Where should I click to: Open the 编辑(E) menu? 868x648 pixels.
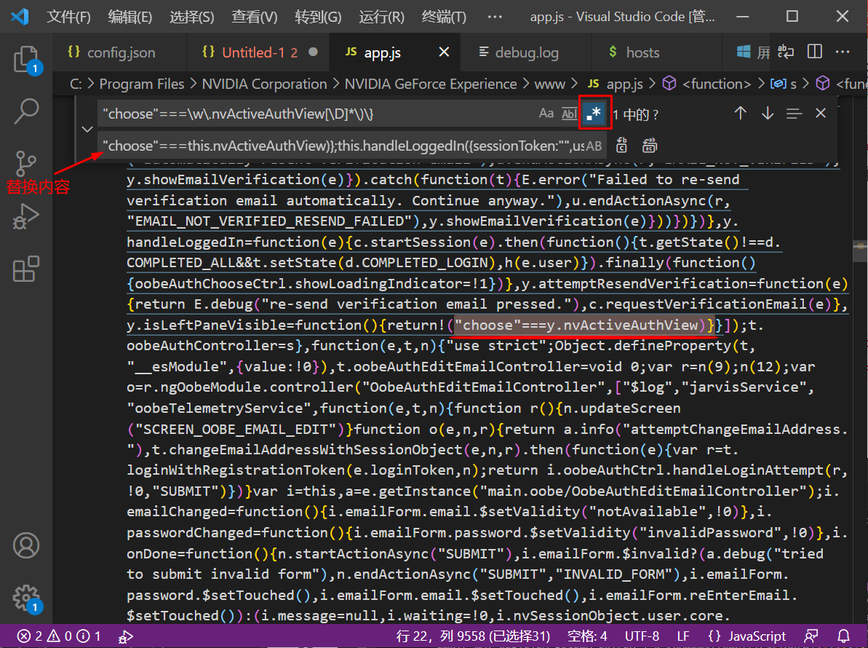pyautogui.click(x=130, y=17)
